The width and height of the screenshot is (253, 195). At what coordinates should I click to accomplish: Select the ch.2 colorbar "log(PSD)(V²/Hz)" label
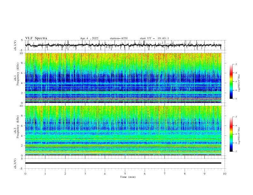pos(239,136)
